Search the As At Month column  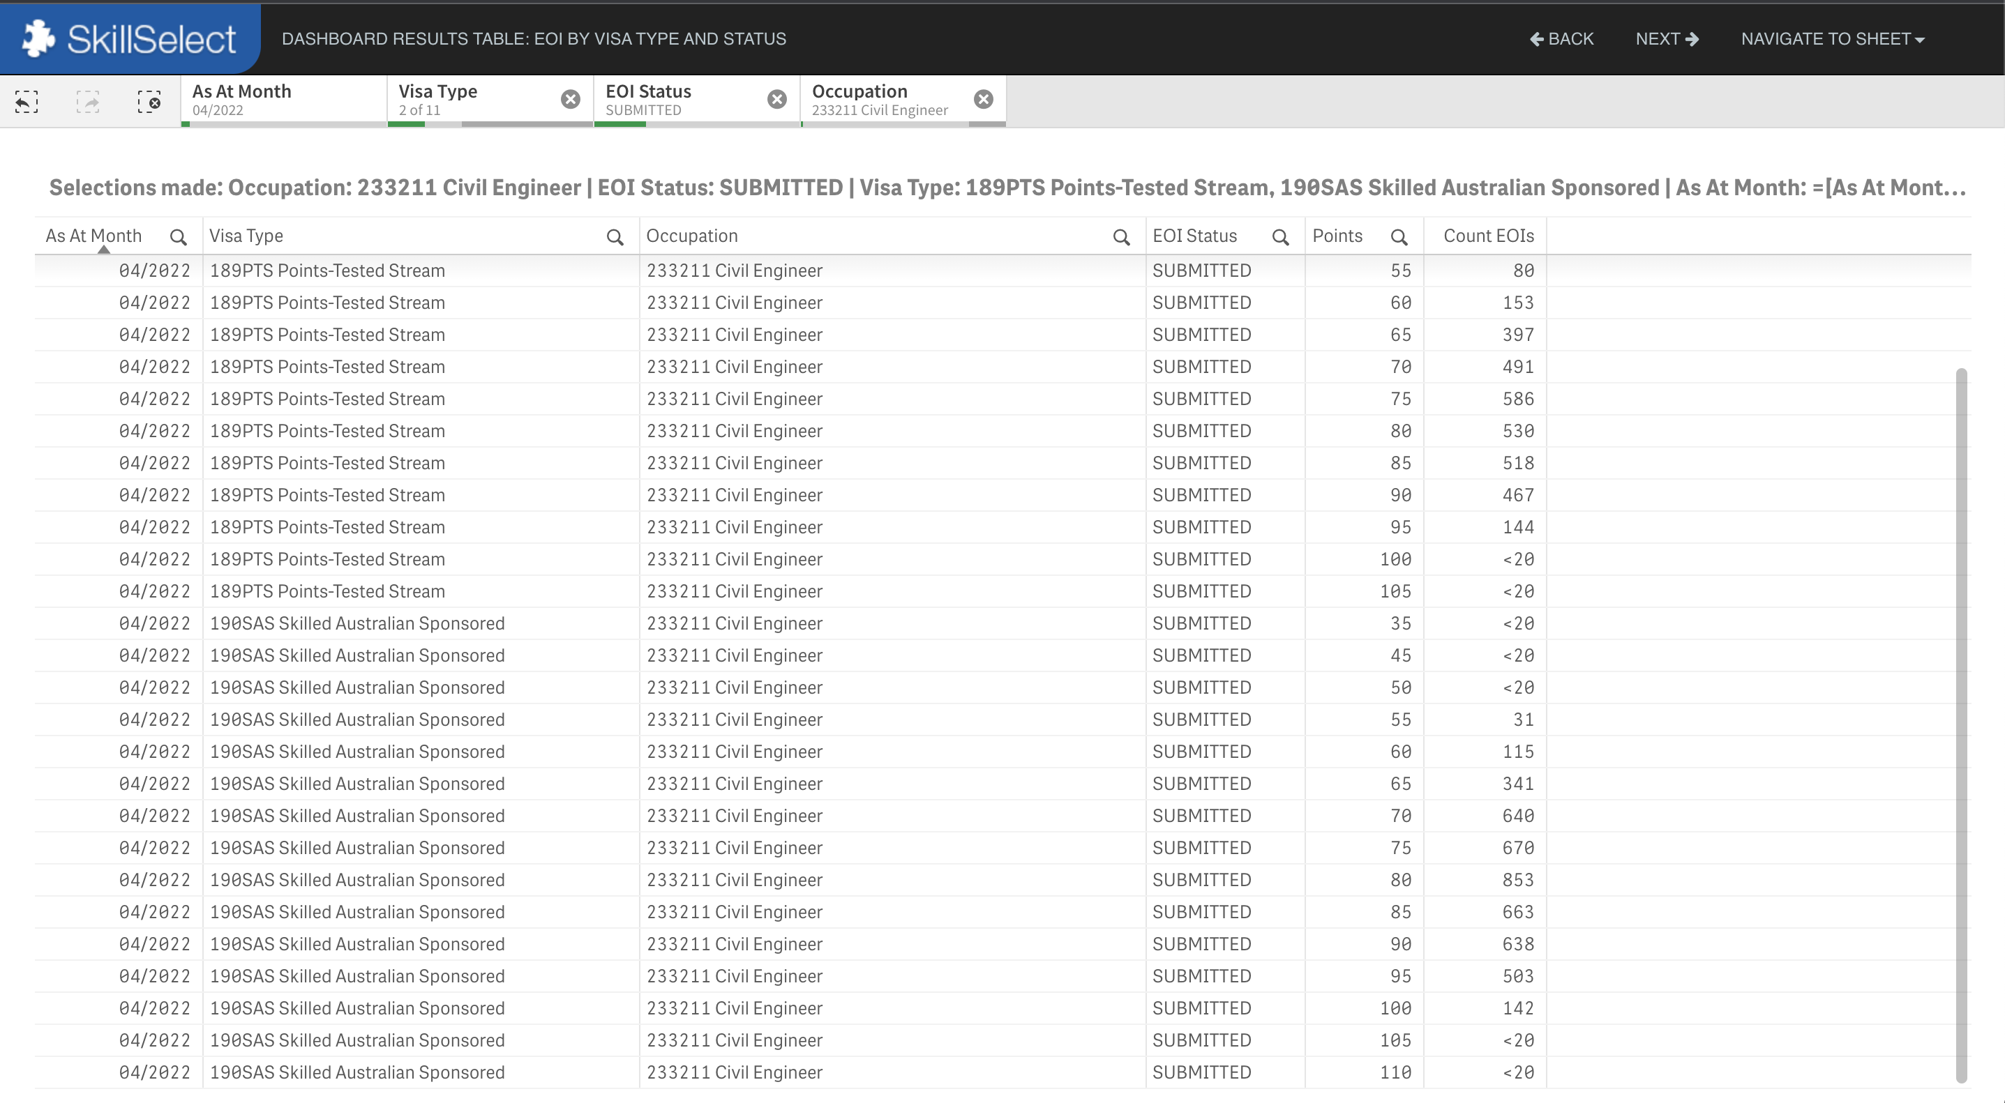coord(178,237)
